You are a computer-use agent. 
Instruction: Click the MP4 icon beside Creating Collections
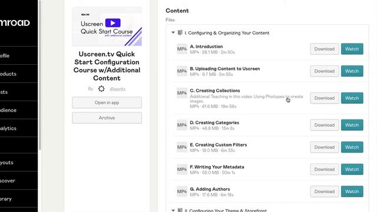tap(182, 93)
